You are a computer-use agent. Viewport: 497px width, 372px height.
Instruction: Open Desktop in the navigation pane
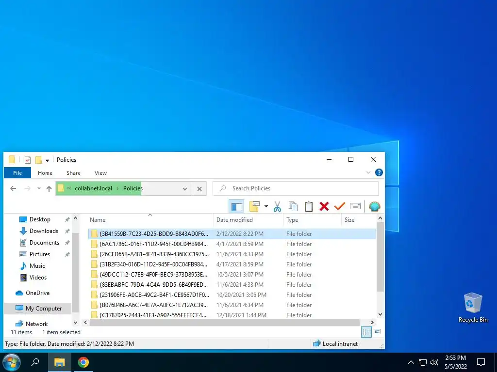(x=40, y=219)
